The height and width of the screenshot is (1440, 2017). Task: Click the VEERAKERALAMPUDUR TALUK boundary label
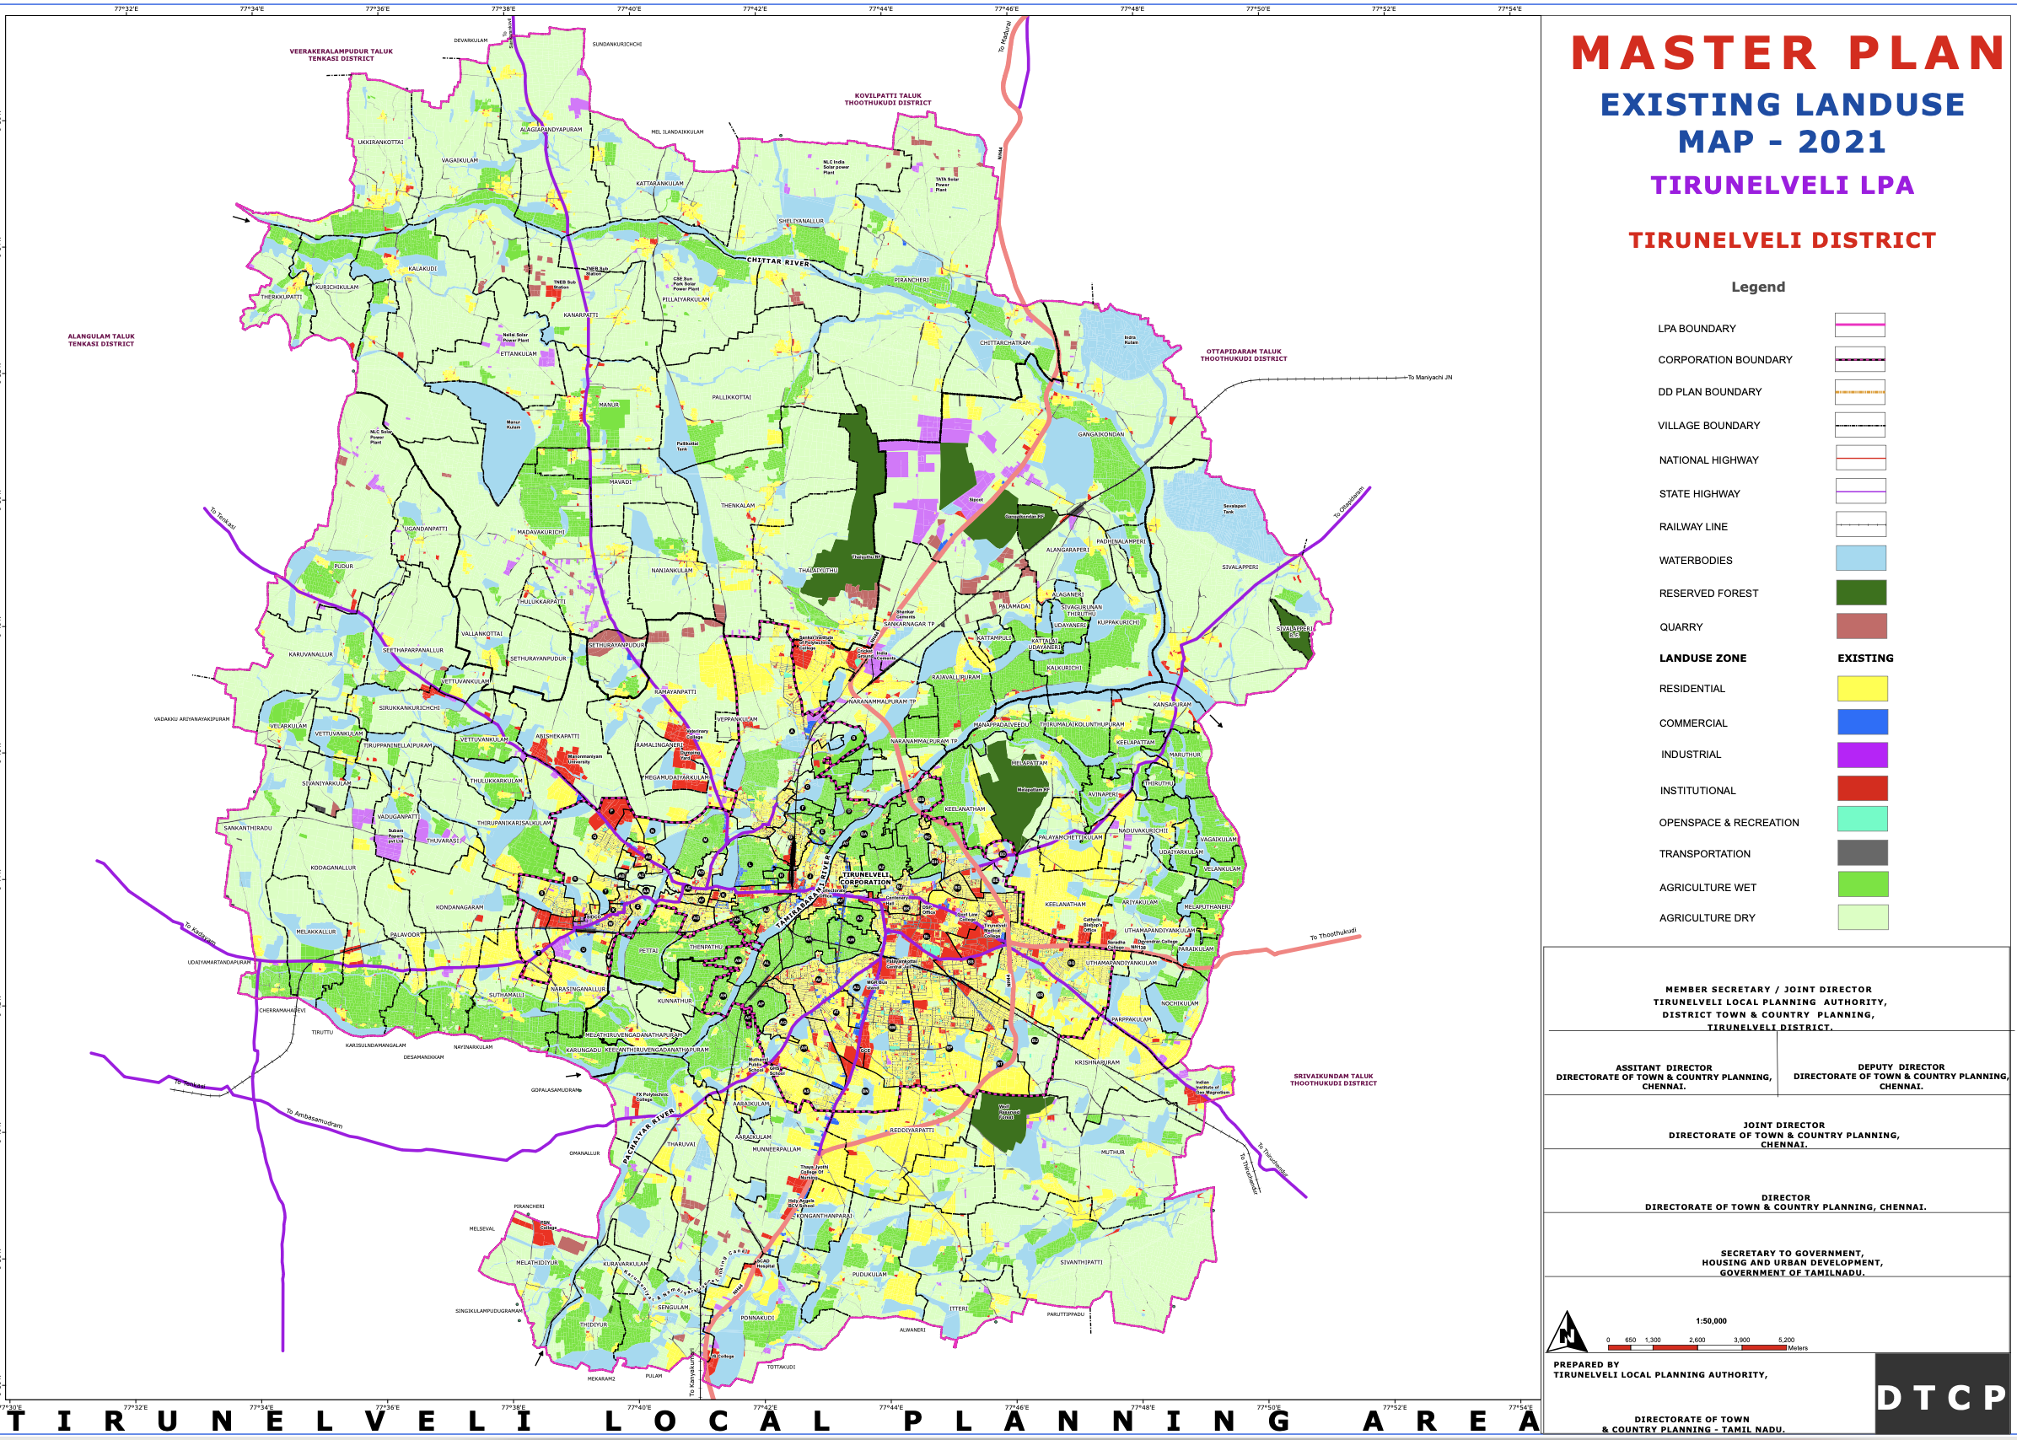(341, 55)
